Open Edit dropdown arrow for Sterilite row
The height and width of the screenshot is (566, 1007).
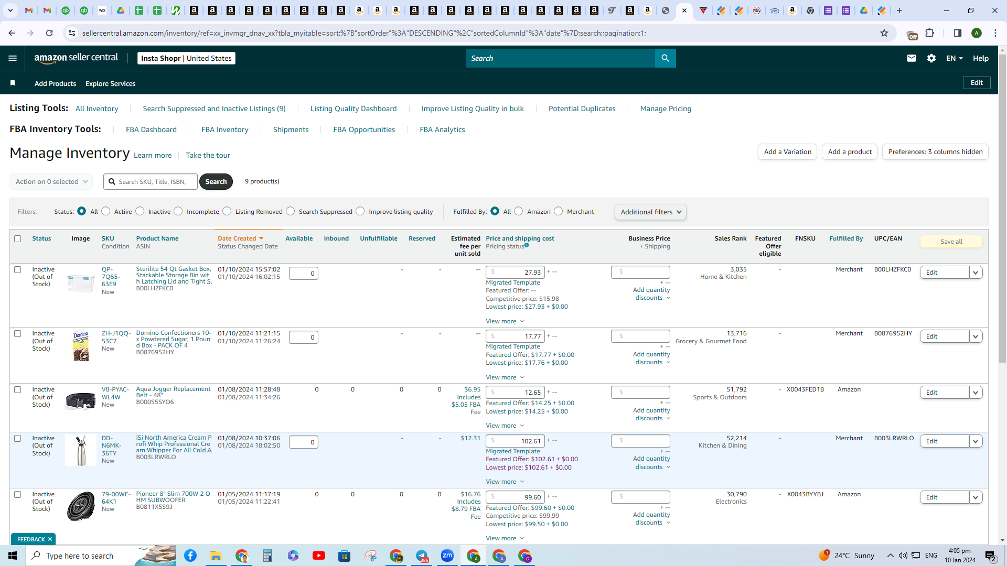tap(976, 273)
